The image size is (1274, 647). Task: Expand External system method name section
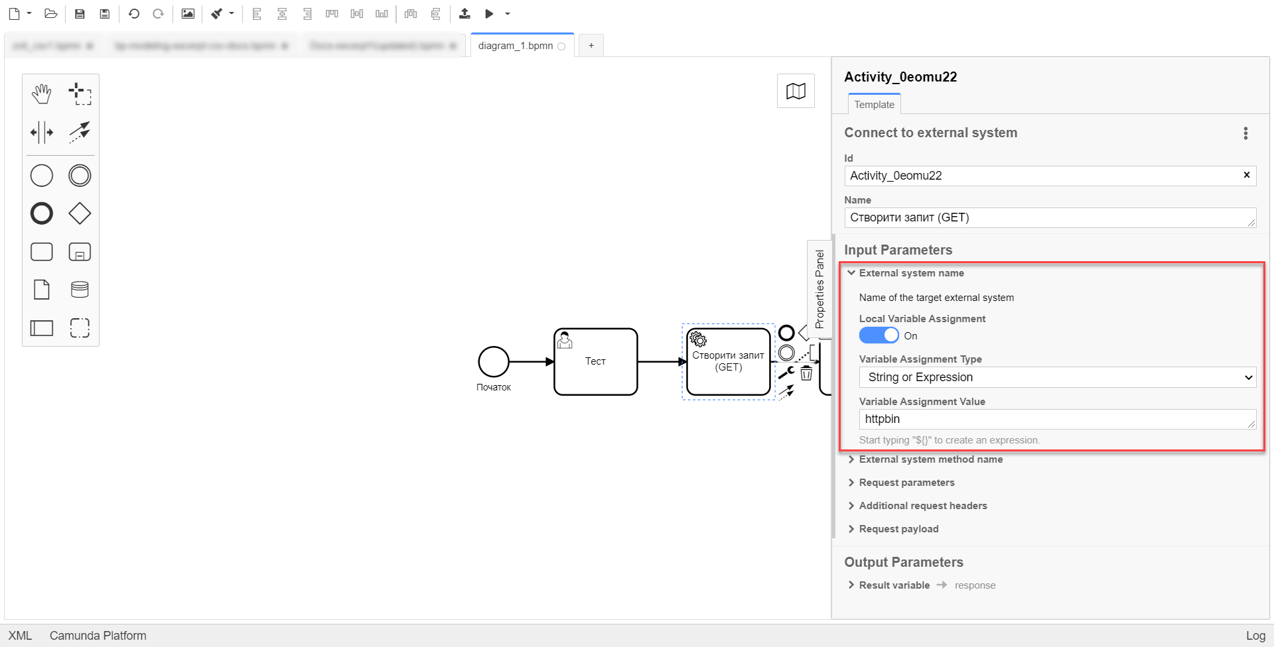(x=925, y=459)
